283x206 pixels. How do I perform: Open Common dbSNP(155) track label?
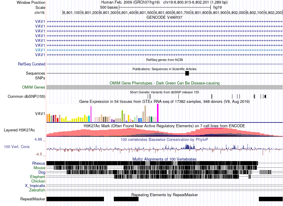click(27, 97)
